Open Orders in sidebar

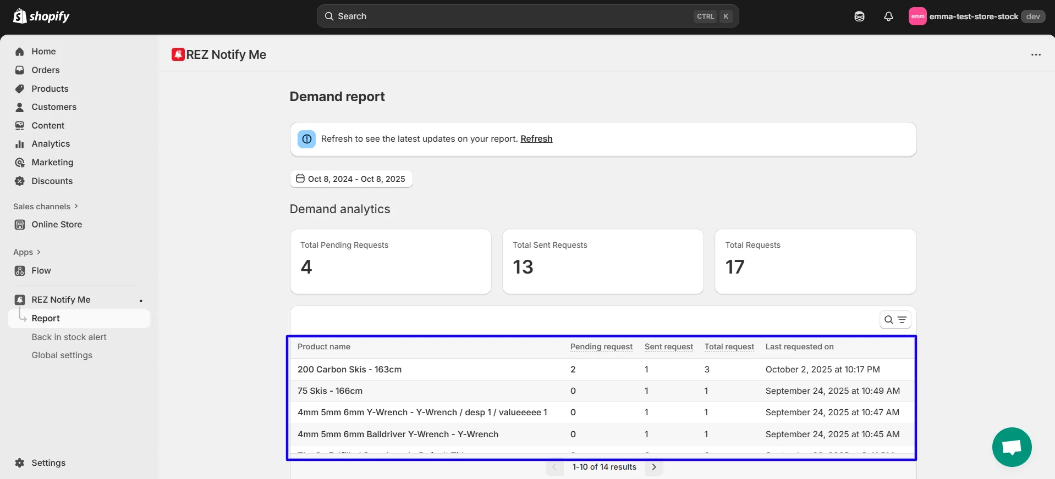pyautogui.click(x=46, y=70)
